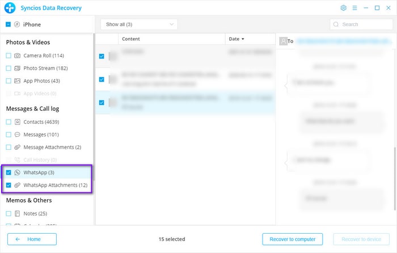Enable the Notes checkbox

pyautogui.click(x=9, y=213)
